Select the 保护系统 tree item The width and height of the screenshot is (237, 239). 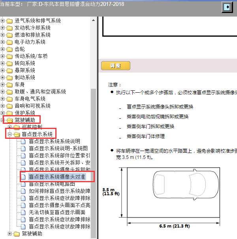tap(25, 113)
